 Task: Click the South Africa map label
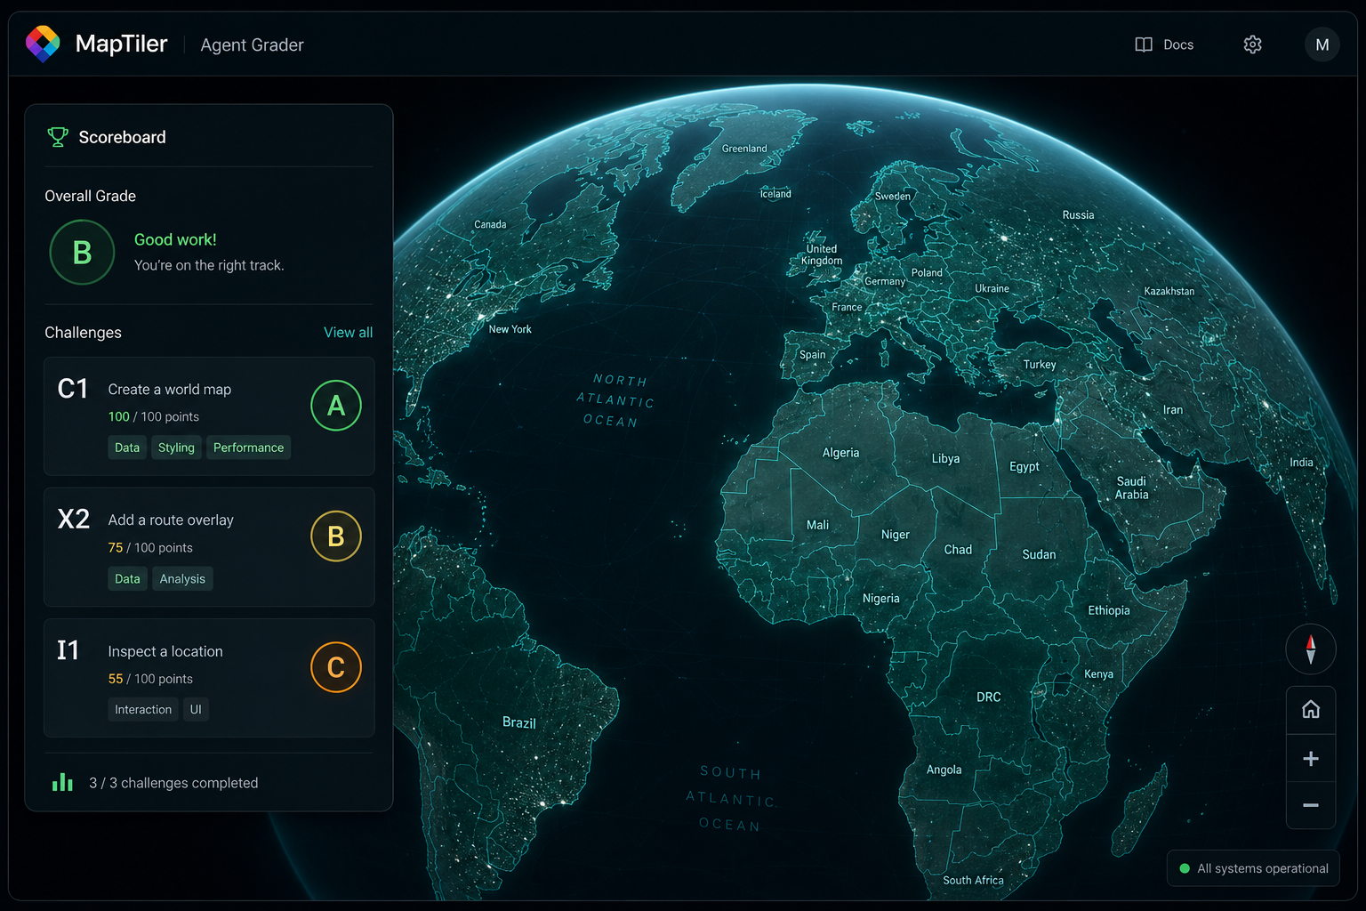tap(973, 880)
